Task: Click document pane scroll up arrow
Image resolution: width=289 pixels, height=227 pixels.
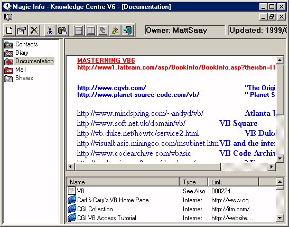Action: (280, 60)
